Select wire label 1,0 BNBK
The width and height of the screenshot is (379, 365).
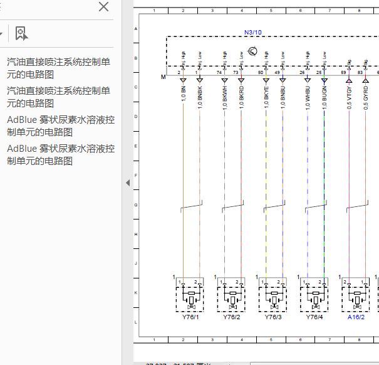click(x=200, y=97)
